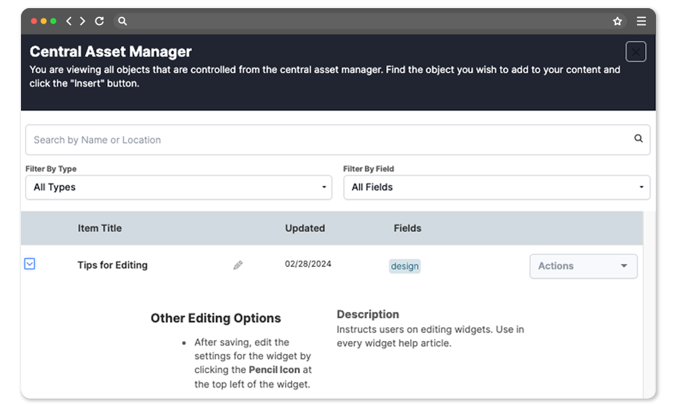Click the green maximize window dot
Viewport: 677px width, 406px height.
click(53, 21)
